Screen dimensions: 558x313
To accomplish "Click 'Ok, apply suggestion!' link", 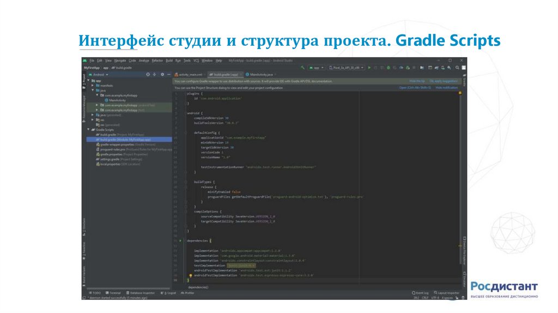I will pos(444,81).
